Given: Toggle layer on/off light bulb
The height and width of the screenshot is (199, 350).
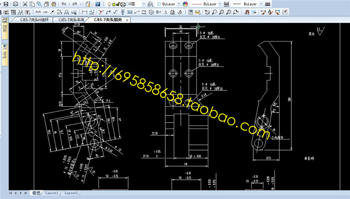Looking at the screenshot, I should click(109, 4).
